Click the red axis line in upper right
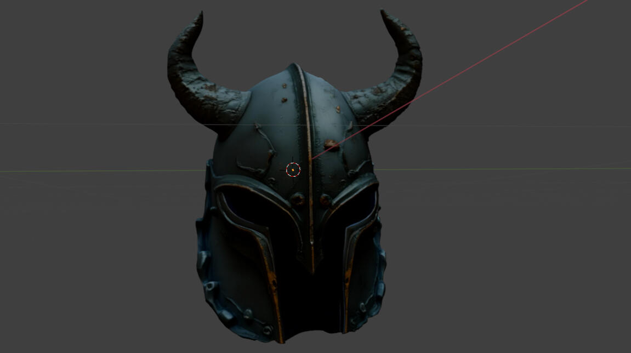This screenshot has height=353, width=631. click(493, 55)
